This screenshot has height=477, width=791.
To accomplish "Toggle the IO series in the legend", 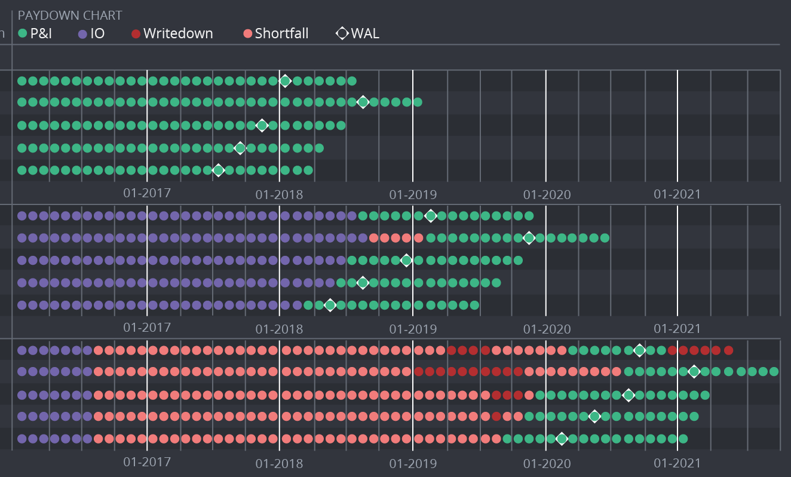I will click(97, 33).
